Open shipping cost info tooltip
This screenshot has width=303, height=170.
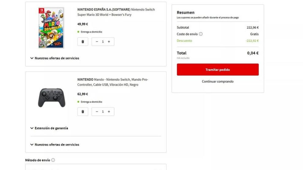(x=201, y=34)
